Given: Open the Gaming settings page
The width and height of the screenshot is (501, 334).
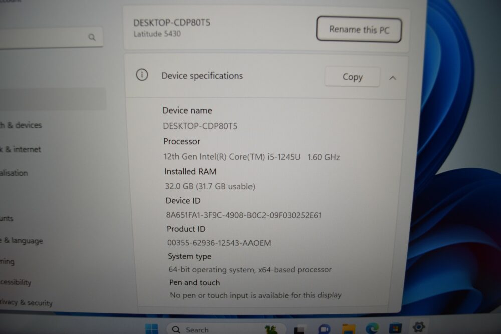Looking at the screenshot, I should [x=7, y=261].
